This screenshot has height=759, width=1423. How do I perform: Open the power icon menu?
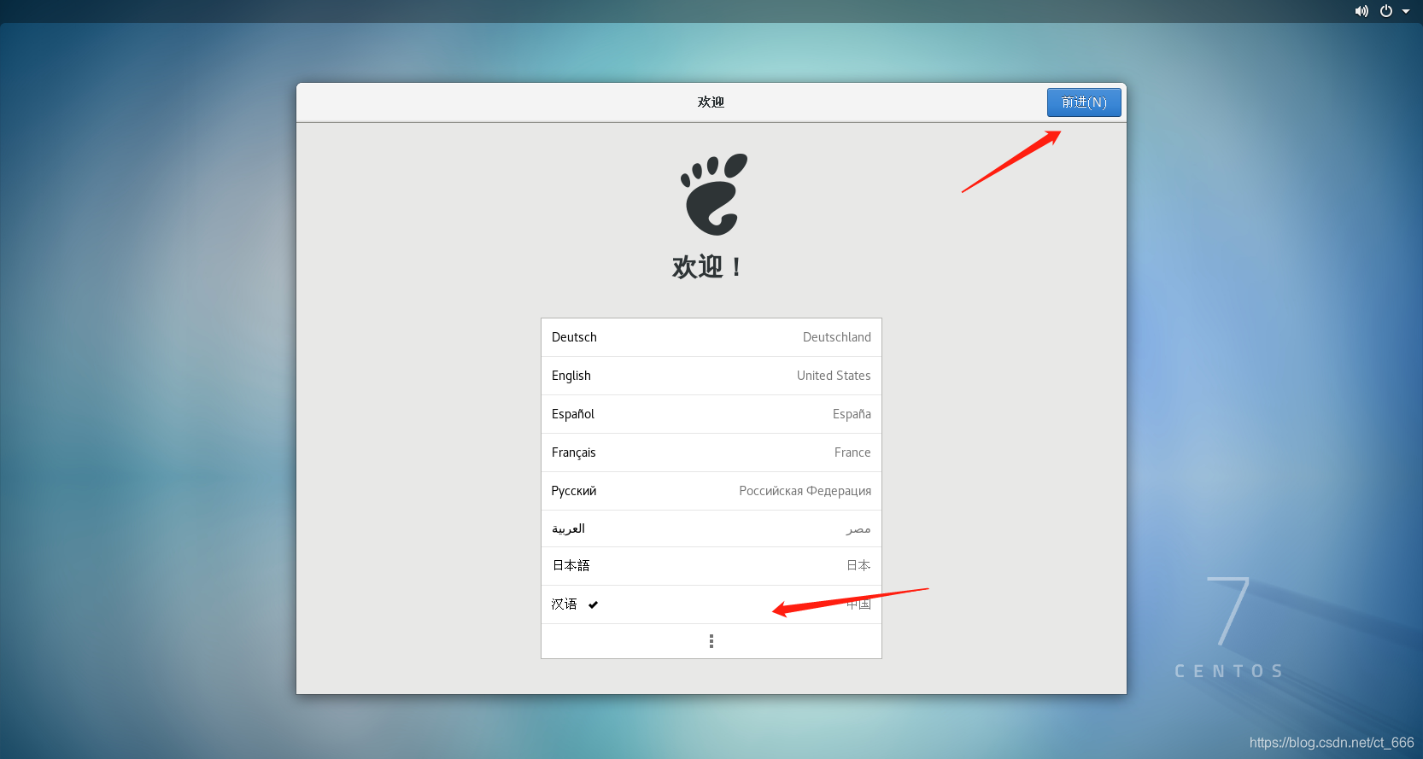(1386, 11)
